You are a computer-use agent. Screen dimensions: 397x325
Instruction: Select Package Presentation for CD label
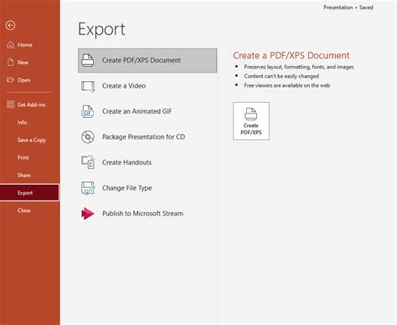[x=143, y=137]
